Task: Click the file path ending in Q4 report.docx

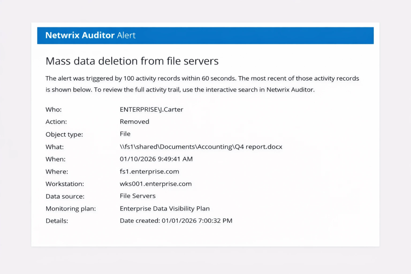Action: (x=201, y=146)
